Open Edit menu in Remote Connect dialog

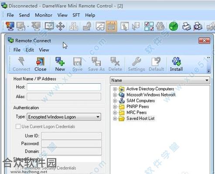(x=30, y=50)
